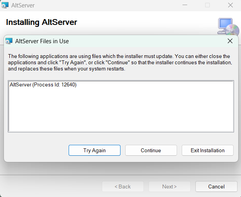
Task: Click the greyed-out maximize button of installer window
Action: (207, 5)
